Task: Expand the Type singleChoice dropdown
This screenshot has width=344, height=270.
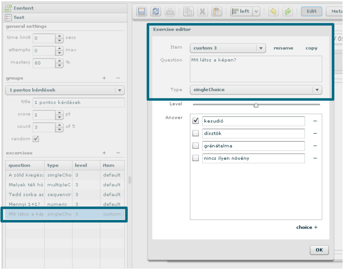Action: 317,90
